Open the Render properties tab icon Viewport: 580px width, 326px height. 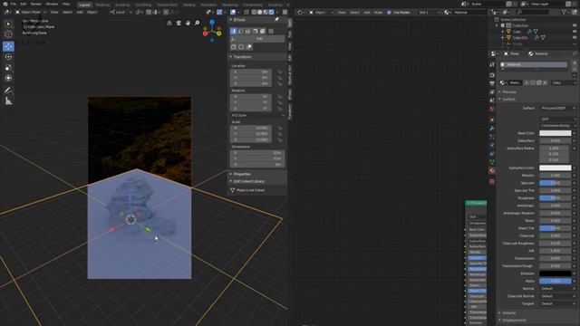coord(492,75)
